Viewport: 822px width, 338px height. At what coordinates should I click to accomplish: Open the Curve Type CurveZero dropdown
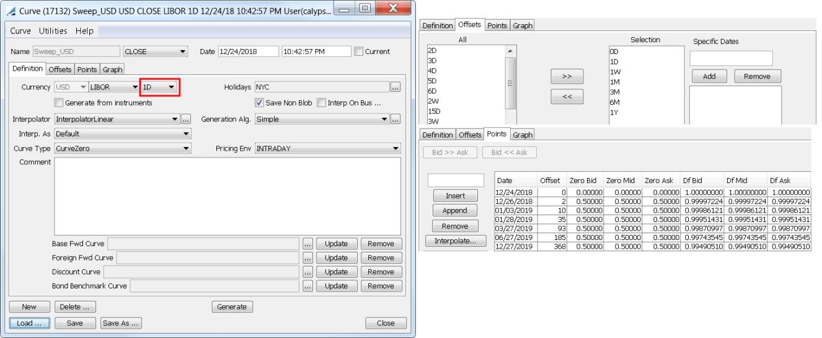pyautogui.click(x=123, y=148)
